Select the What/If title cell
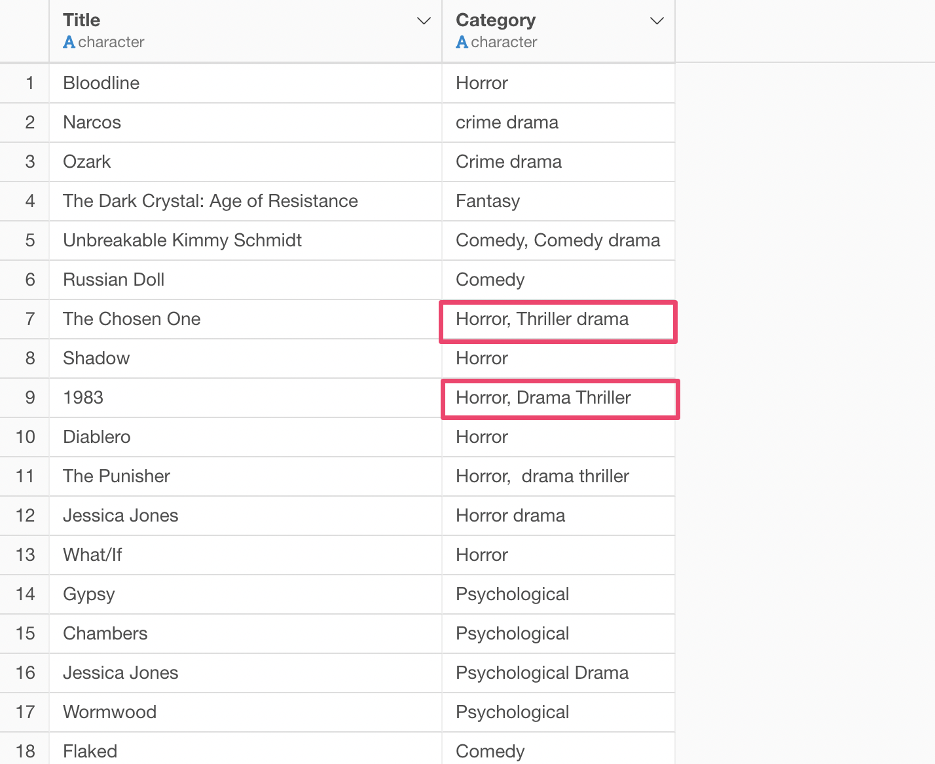Screen dimensions: 935x764 coord(246,555)
